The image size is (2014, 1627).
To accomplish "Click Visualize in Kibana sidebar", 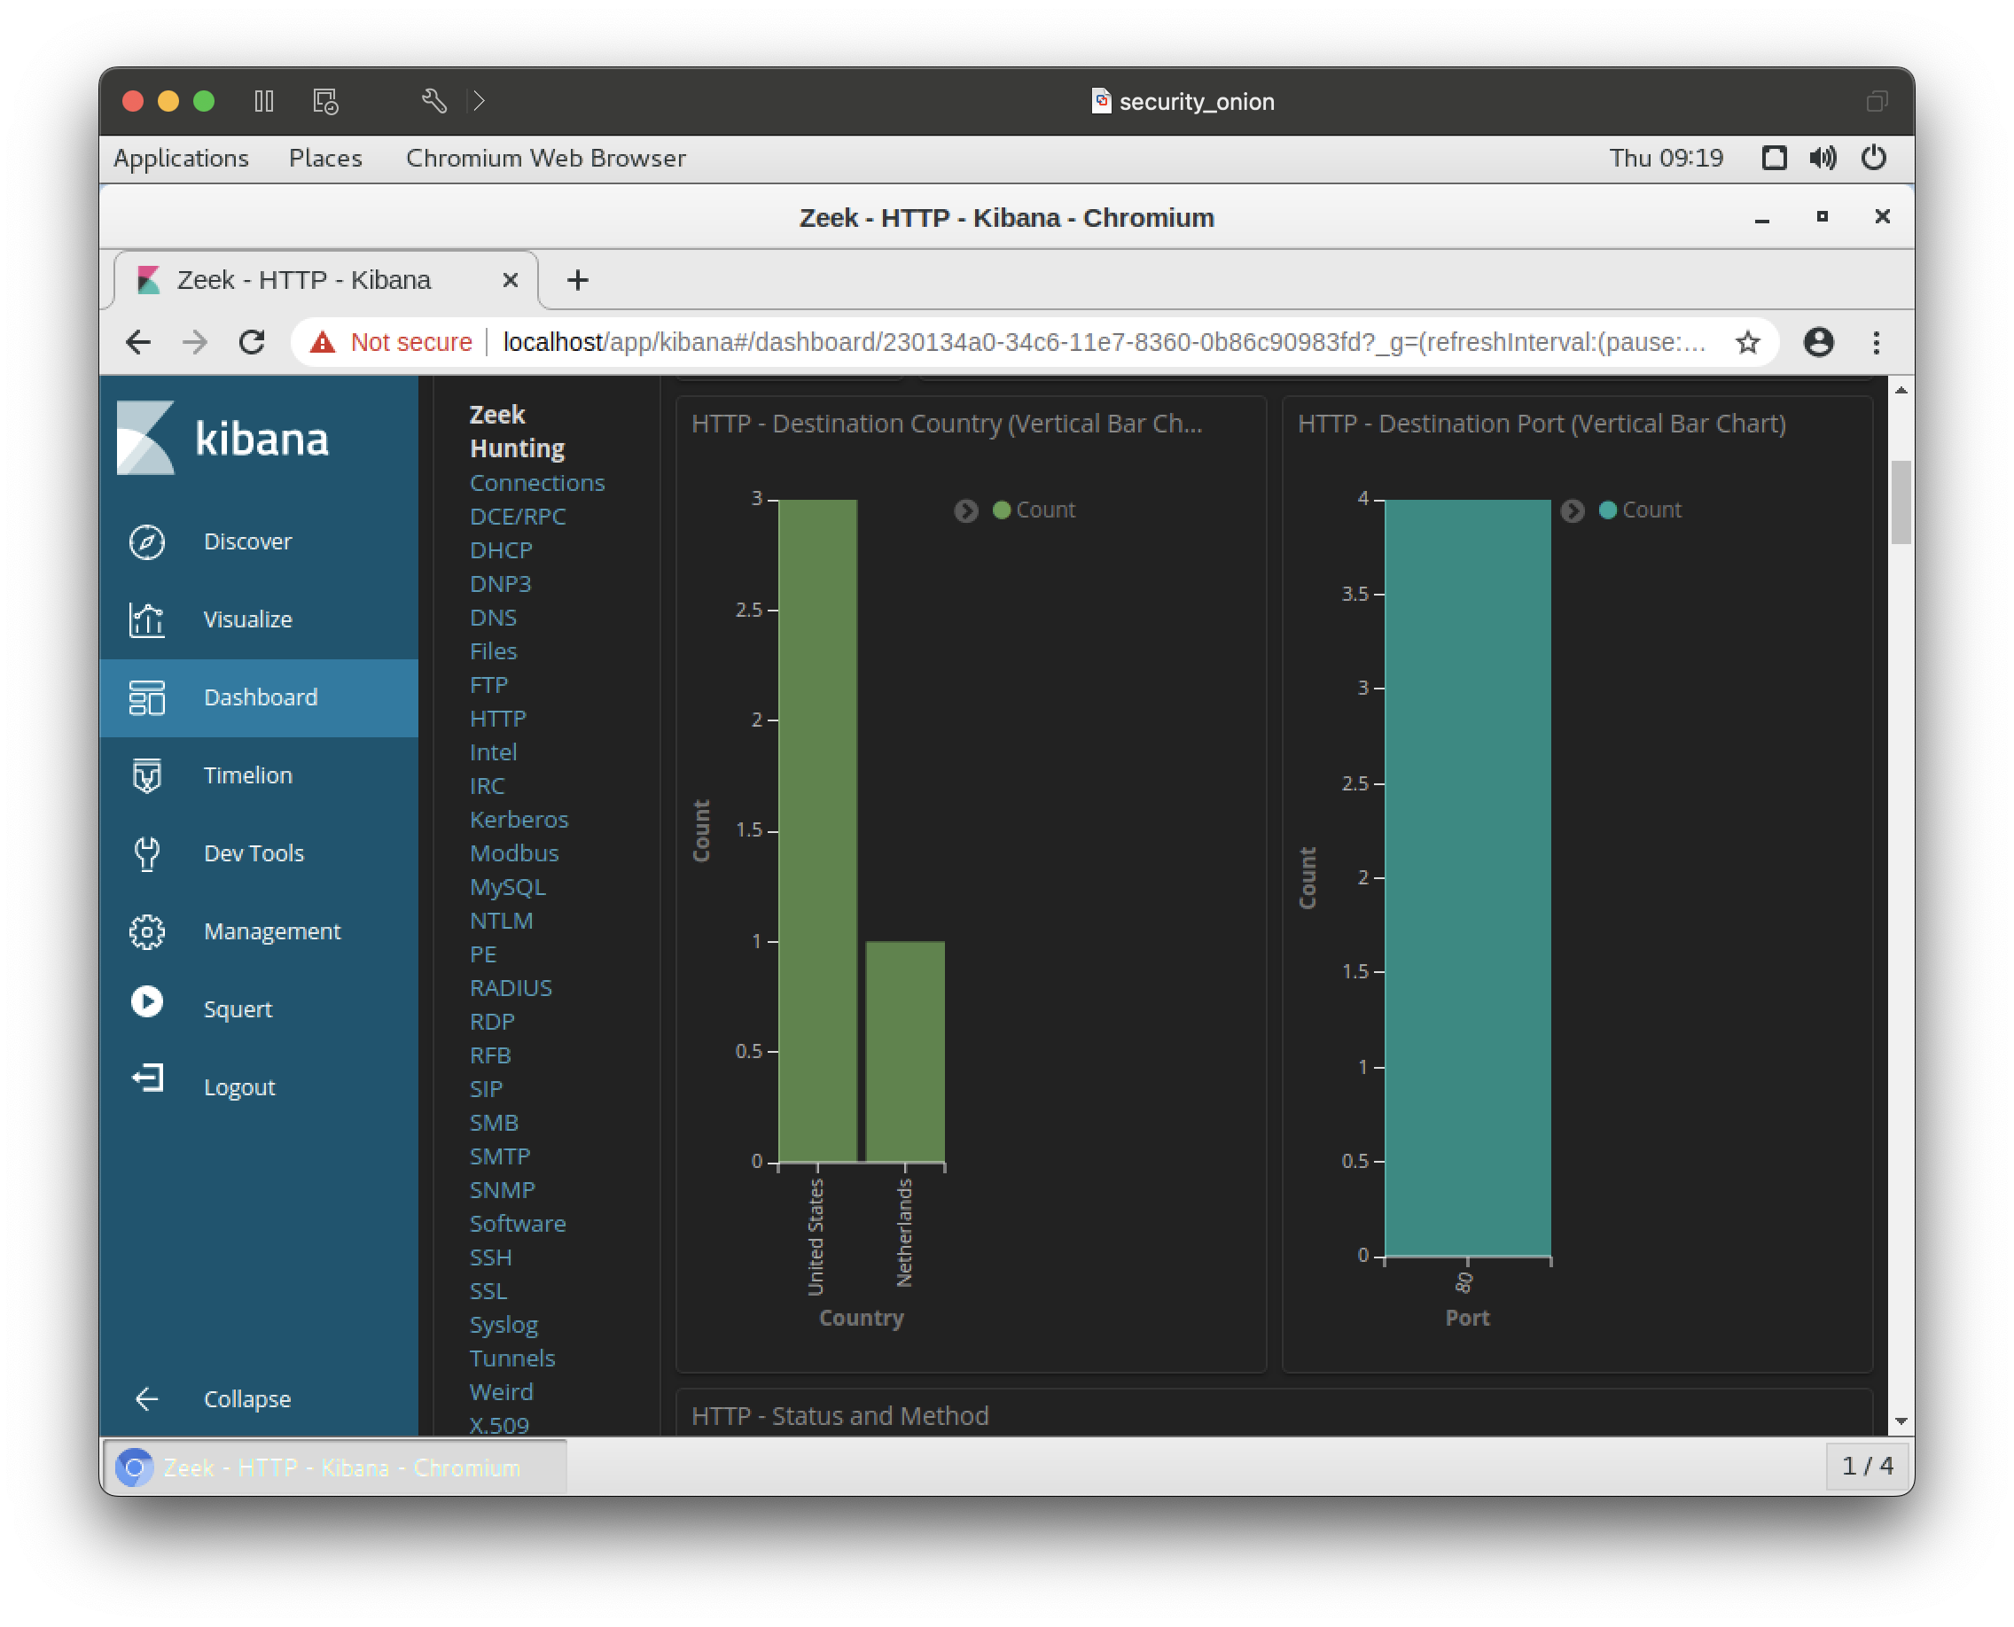I will tap(247, 619).
